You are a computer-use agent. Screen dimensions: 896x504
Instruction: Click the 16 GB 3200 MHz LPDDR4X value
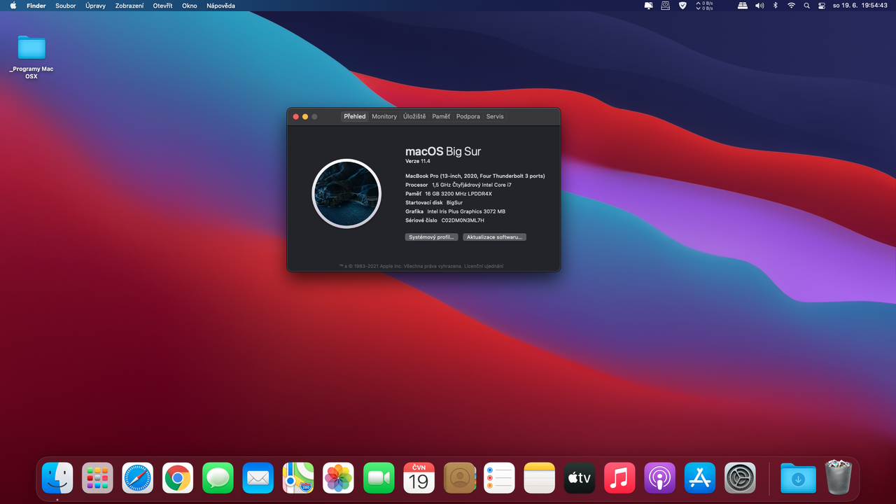pyautogui.click(x=458, y=194)
